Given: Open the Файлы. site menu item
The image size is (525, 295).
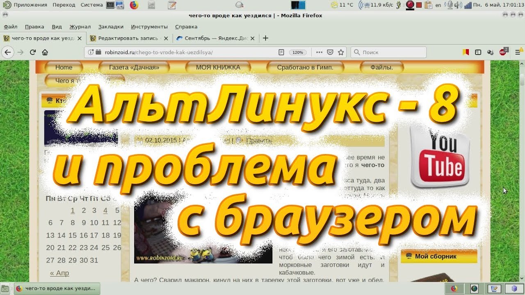Looking at the screenshot, I should 381,68.
